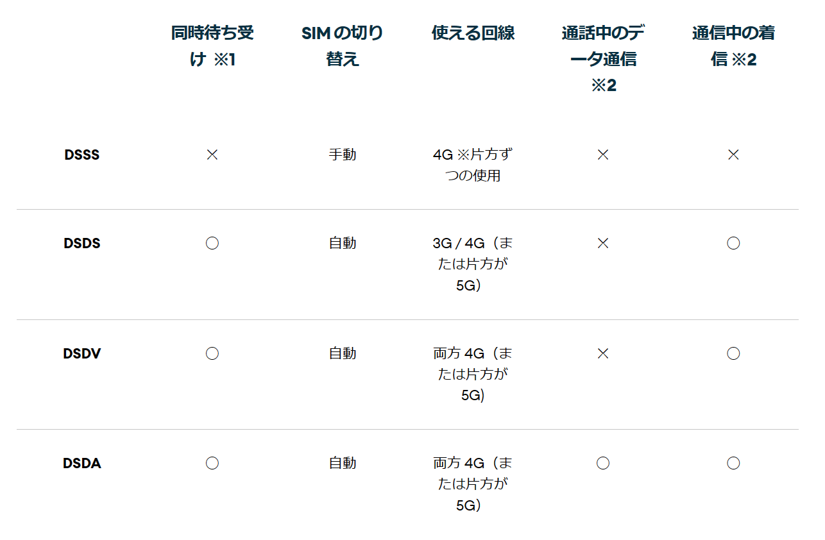Click the × under 同時待ち受け for DSSS
Image resolution: width=825 pixels, height=540 pixels.
pos(212,155)
